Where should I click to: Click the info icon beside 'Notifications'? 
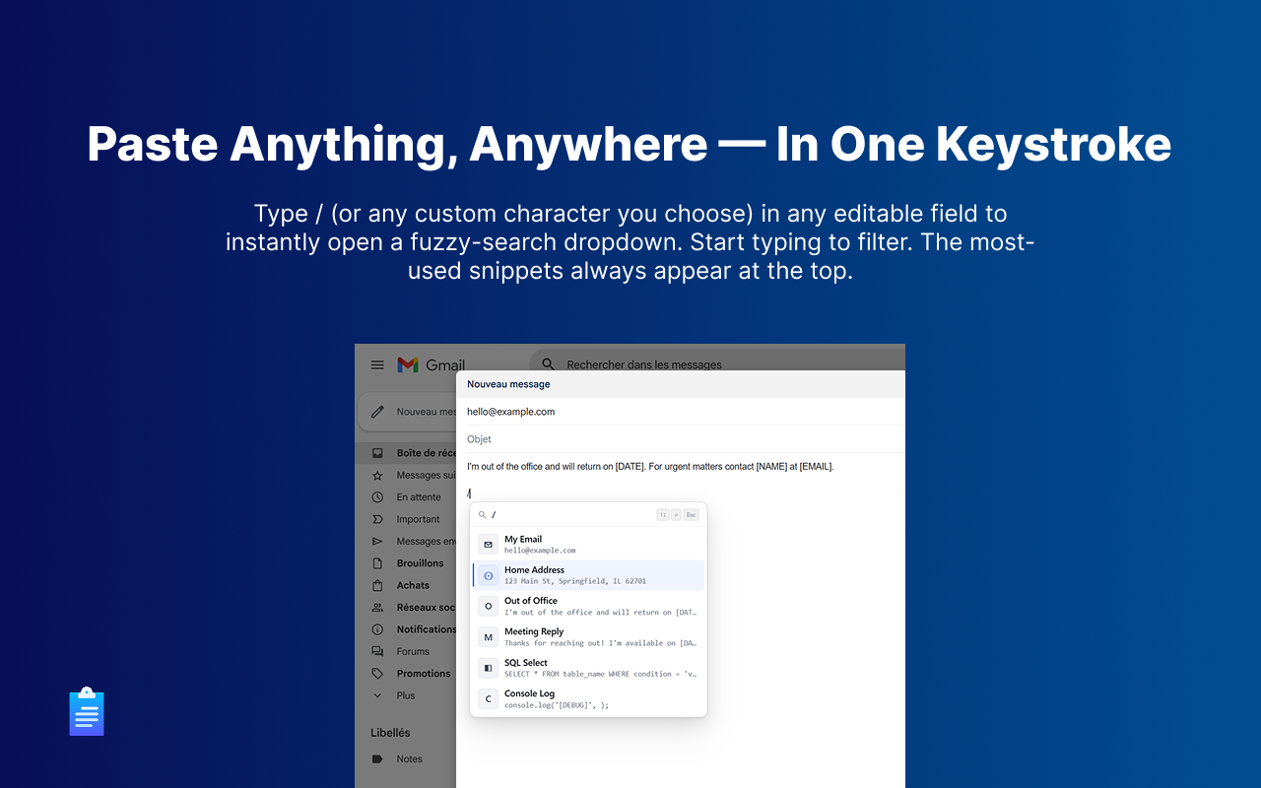tap(377, 629)
